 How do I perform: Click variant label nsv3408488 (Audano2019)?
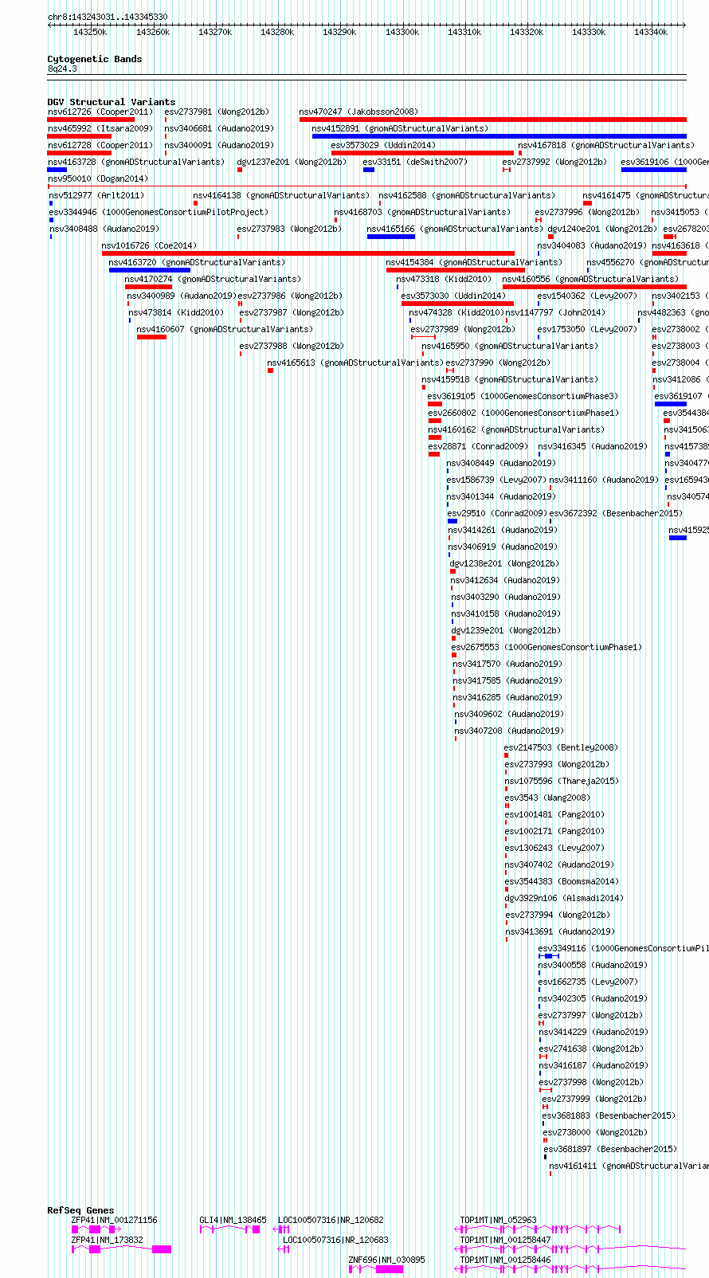click(x=104, y=229)
